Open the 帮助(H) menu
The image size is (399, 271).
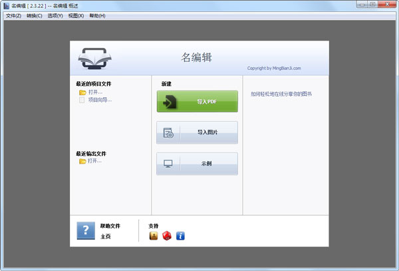(97, 16)
